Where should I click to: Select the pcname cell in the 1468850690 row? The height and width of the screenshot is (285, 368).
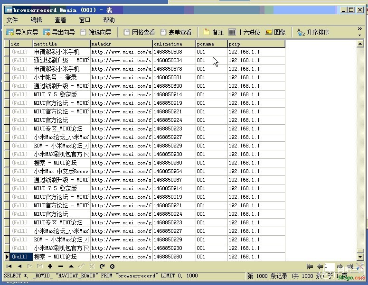(x=212, y=86)
